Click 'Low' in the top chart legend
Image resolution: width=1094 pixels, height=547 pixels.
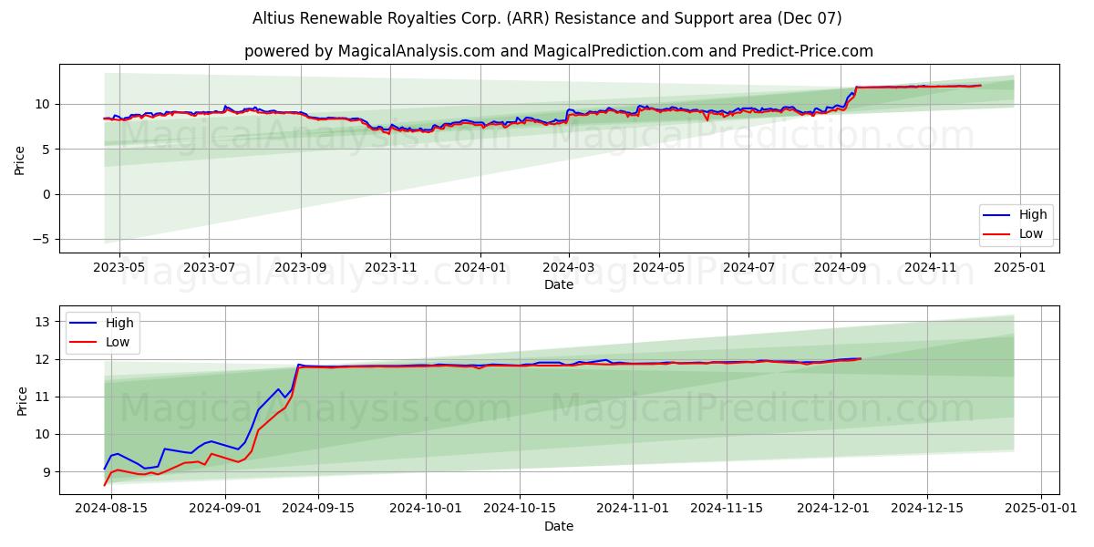coord(1031,234)
